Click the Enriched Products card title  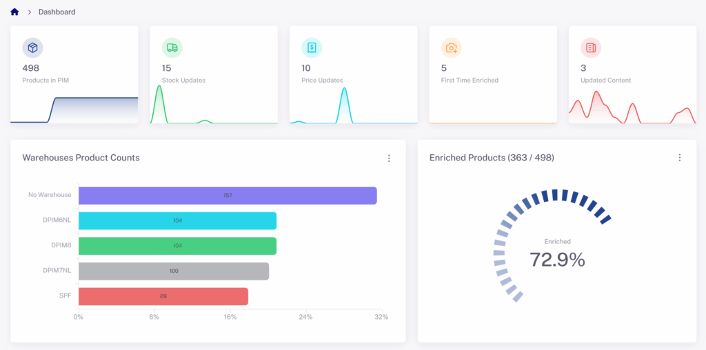(x=491, y=158)
